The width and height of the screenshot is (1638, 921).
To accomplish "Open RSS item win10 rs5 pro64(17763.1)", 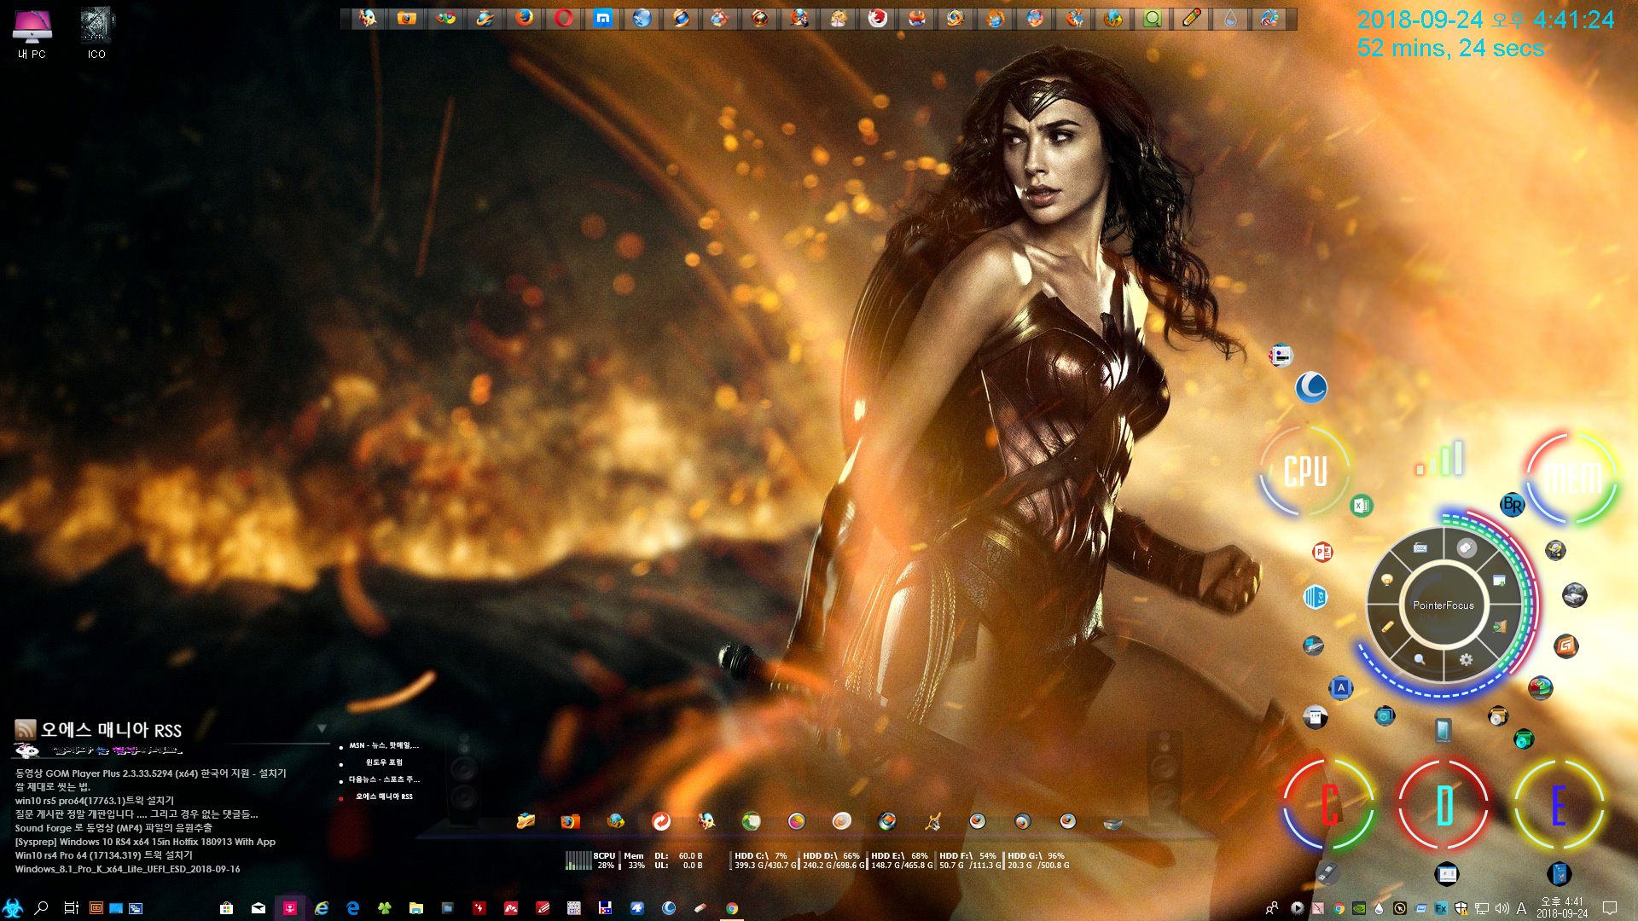I will (x=95, y=800).
